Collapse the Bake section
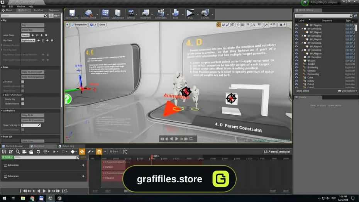 [2, 67]
